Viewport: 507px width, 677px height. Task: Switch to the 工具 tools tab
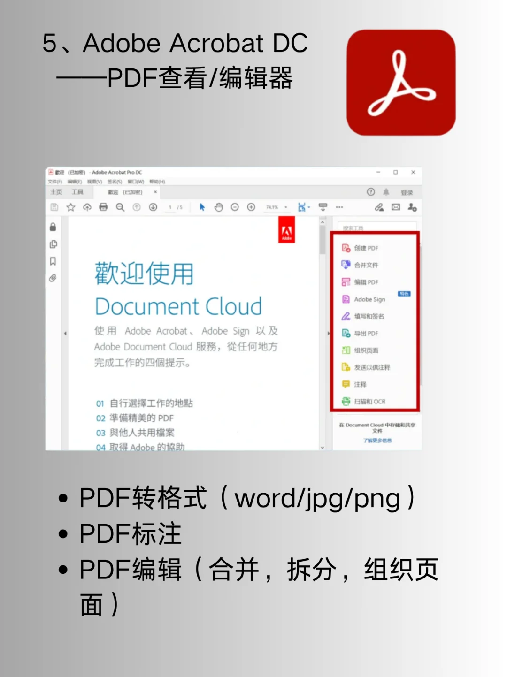(77, 192)
